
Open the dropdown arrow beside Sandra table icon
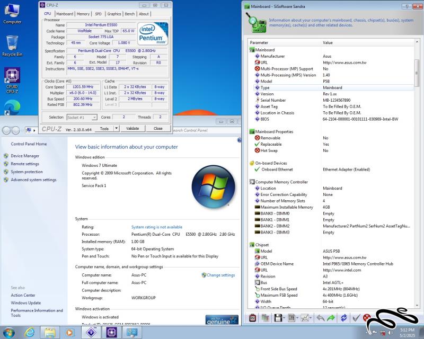(297, 318)
